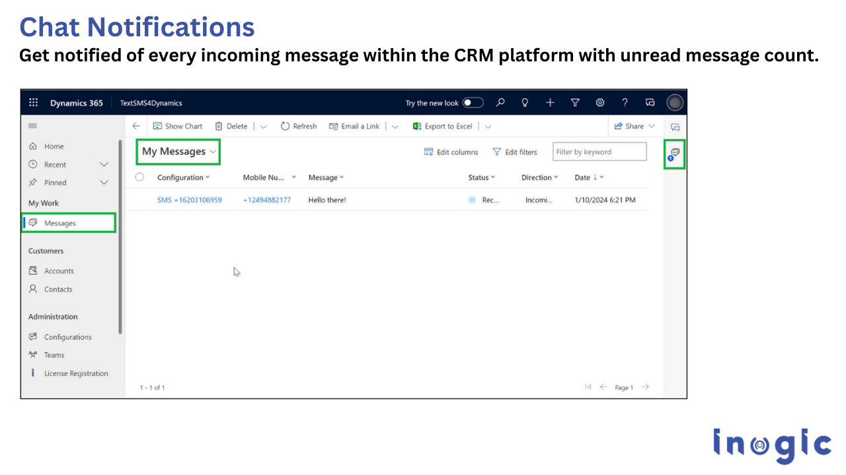Open the lightbulb assistant icon

click(x=525, y=102)
